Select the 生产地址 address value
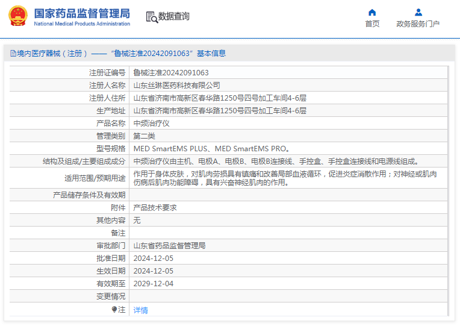The image size is (460, 326). click(220, 110)
